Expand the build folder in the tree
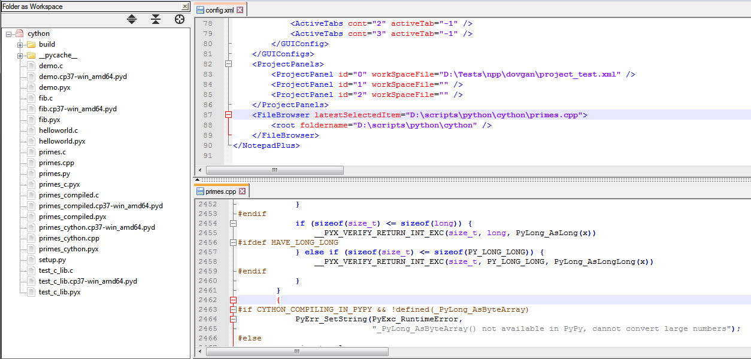This screenshot has width=751, height=359. click(20, 44)
